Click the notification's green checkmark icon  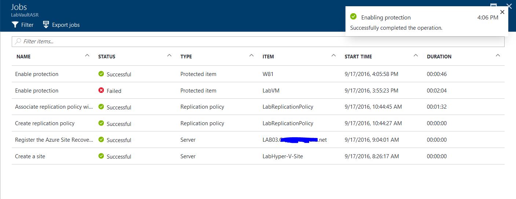(353, 17)
